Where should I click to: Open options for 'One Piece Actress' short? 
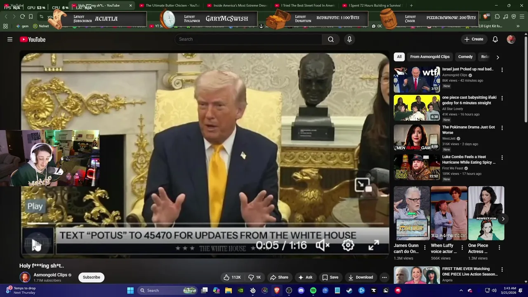[x=499, y=248]
